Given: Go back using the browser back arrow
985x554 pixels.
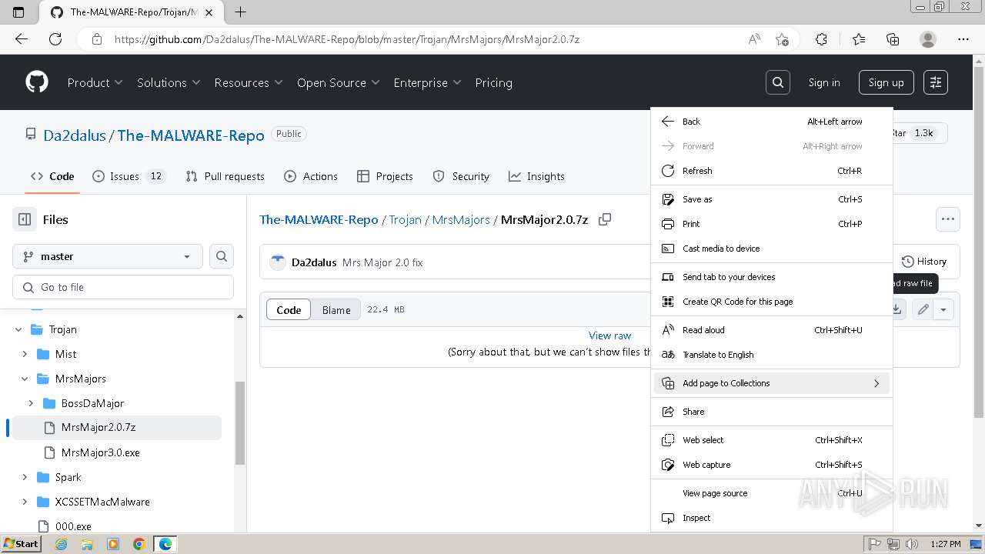Looking at the screenshot, I should pyautogui.click(x=22, y=39).
